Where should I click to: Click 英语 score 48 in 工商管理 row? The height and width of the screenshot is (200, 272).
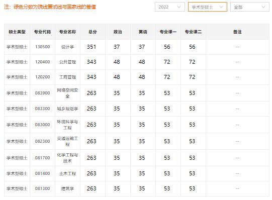tap(142, 77)
